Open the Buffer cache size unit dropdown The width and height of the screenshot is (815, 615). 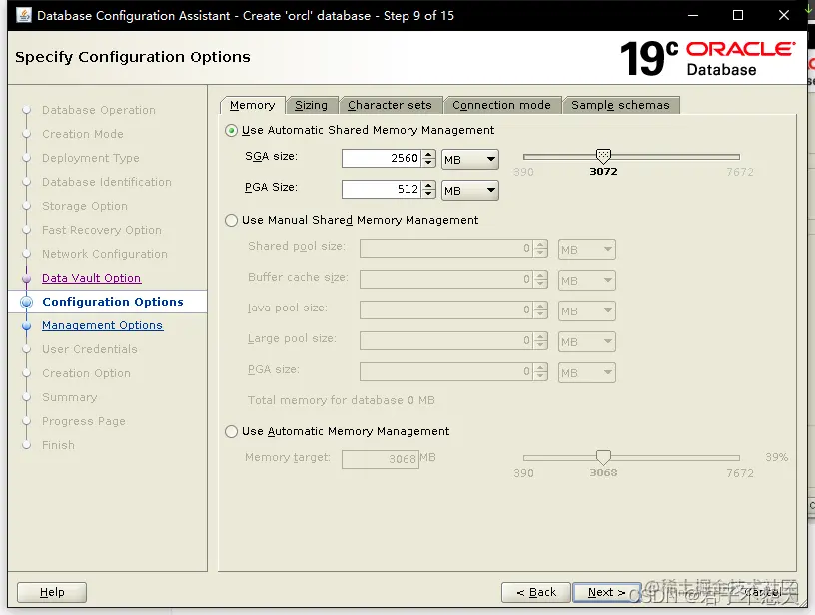tap(587, 281)
